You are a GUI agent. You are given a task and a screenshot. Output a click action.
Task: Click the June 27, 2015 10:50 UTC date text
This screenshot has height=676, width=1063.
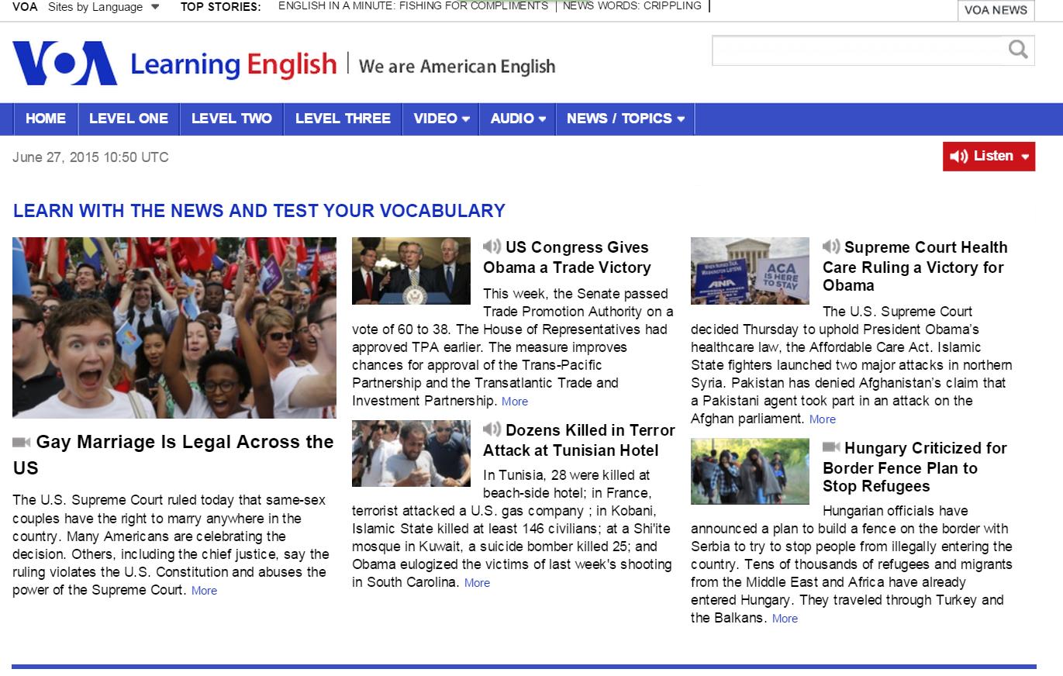tap(91, 157)
